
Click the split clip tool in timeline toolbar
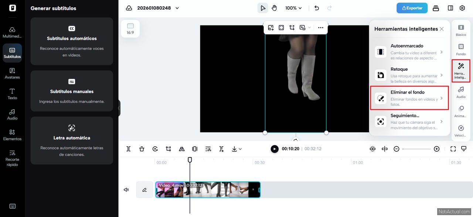(x=128, y=149)
